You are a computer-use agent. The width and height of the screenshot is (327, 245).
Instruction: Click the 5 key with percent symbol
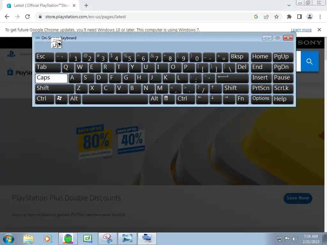(x=128, y=57)
